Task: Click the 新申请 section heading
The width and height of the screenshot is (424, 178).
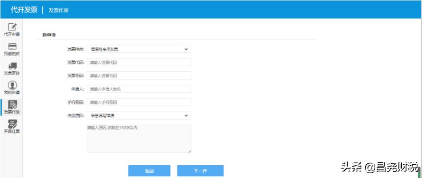Action: pos(49,35)
